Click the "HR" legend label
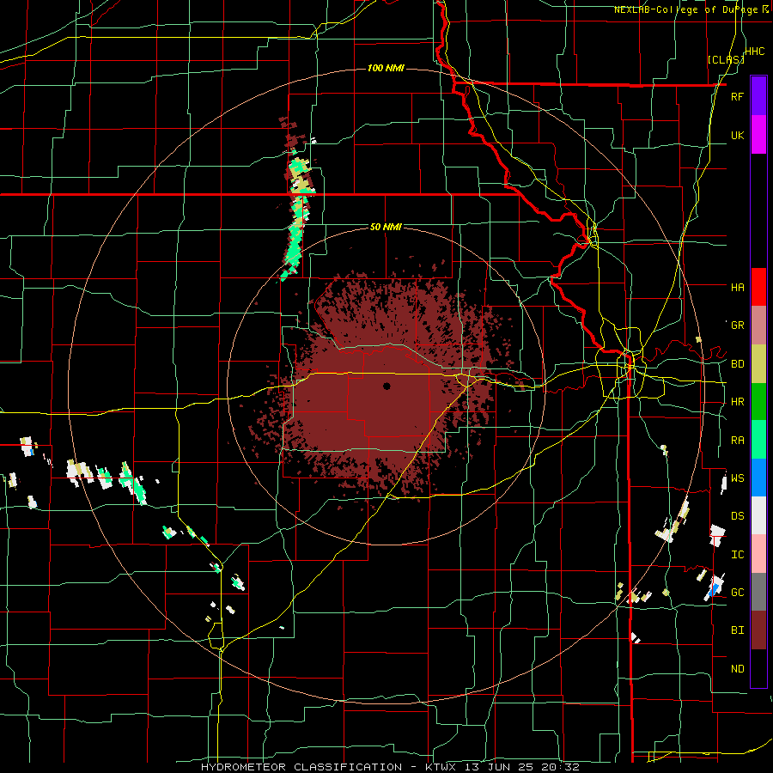The width and height of the screenshot is (773, 773). click(x=737, y=402)
